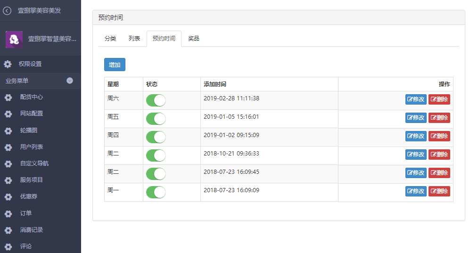This screenshot has width=470, height=253.
Task: Click 修改 in the 周四 row
Action: pyautogui.click(x=416, y=136)
